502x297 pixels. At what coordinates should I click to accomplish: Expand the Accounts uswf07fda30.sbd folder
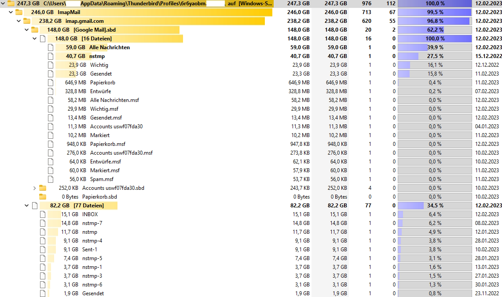pos(35,188)
